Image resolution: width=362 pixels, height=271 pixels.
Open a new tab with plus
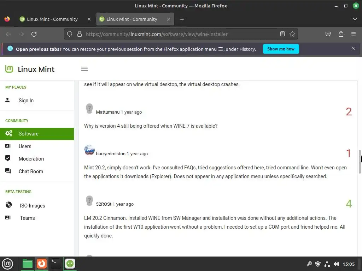pyautogui.click(x=182, y=19)
